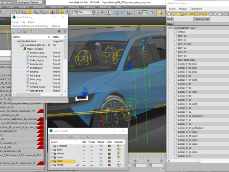
Task: Click Select Highlighted Objects icon in Layer dialog
Action: [x=71, y=136]
